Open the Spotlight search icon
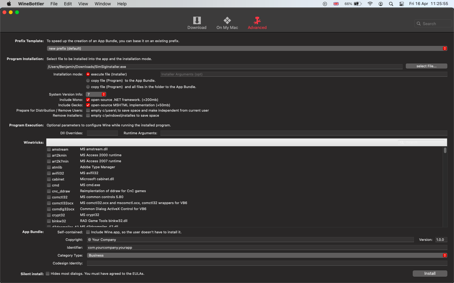This screenshot has height=283, width=454. click(x=391, y=4)
